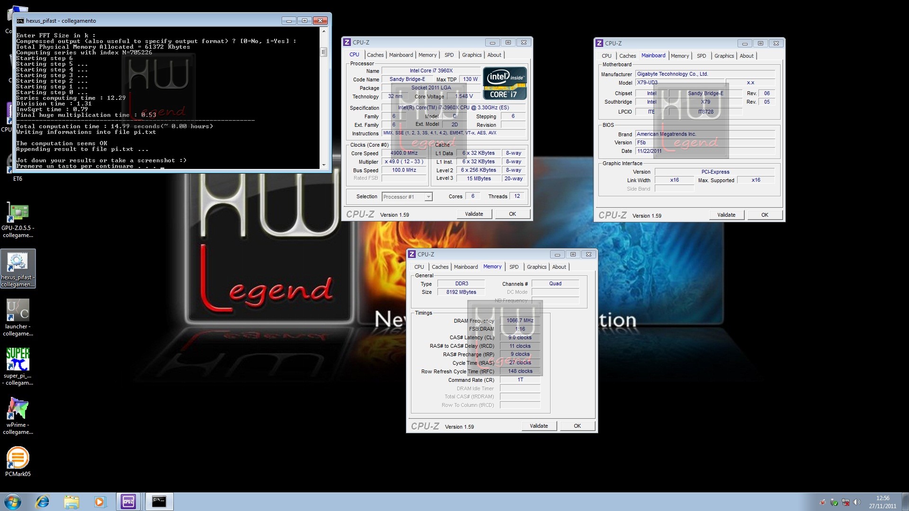This screenshot has width=909, height=511.
Task: Click the console window scrollbar down arrow
Action: click(324, 165)
